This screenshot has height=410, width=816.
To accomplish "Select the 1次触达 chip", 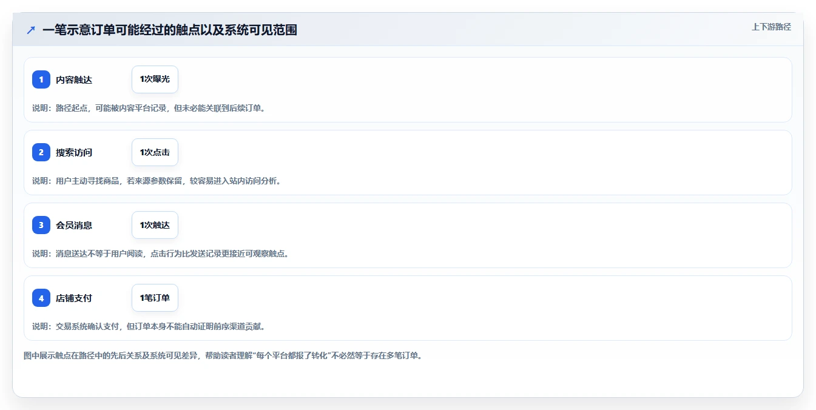I will (155, 225).
